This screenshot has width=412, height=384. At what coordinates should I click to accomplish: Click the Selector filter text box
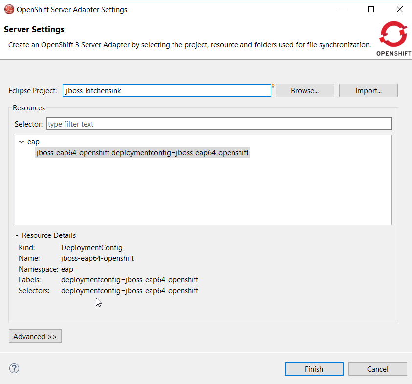pyautogui.click(x=219, y=124)
